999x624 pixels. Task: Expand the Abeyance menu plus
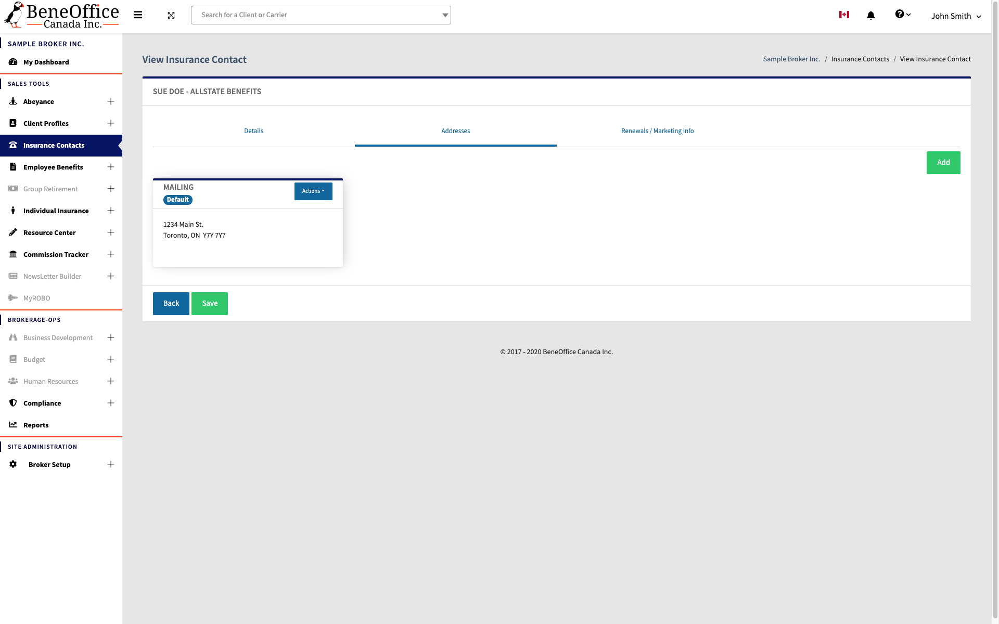click(111, 101)
